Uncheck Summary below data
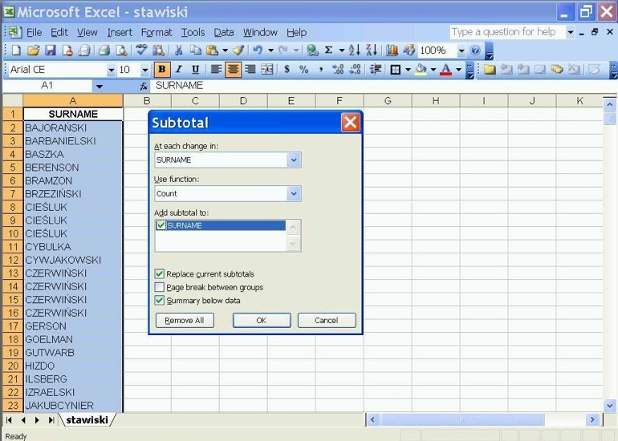 tap(159, 301)
